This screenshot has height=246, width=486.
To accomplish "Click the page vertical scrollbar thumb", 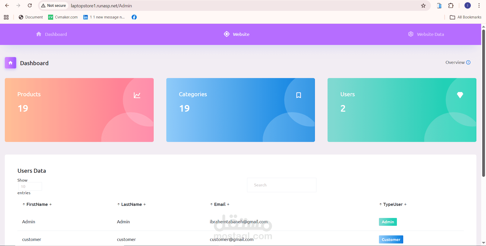I will [x=483, y=103].
